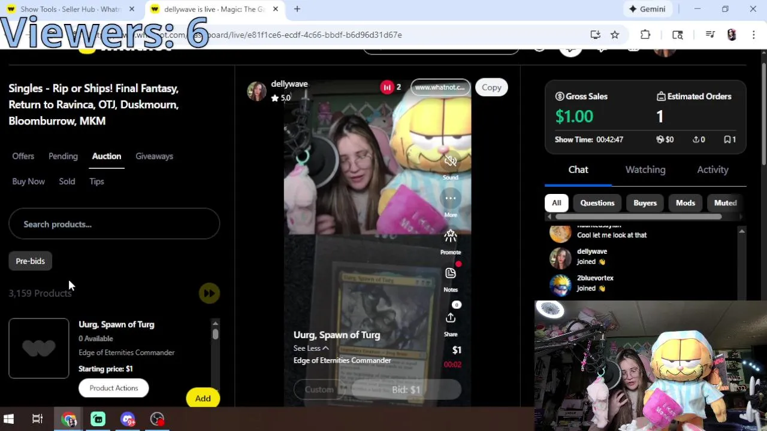The height and width of the screenshot is (431, 767).
Task: Click the Show Time 00:42:47 text
Action: pyautogui.click(x=589, y=139)
